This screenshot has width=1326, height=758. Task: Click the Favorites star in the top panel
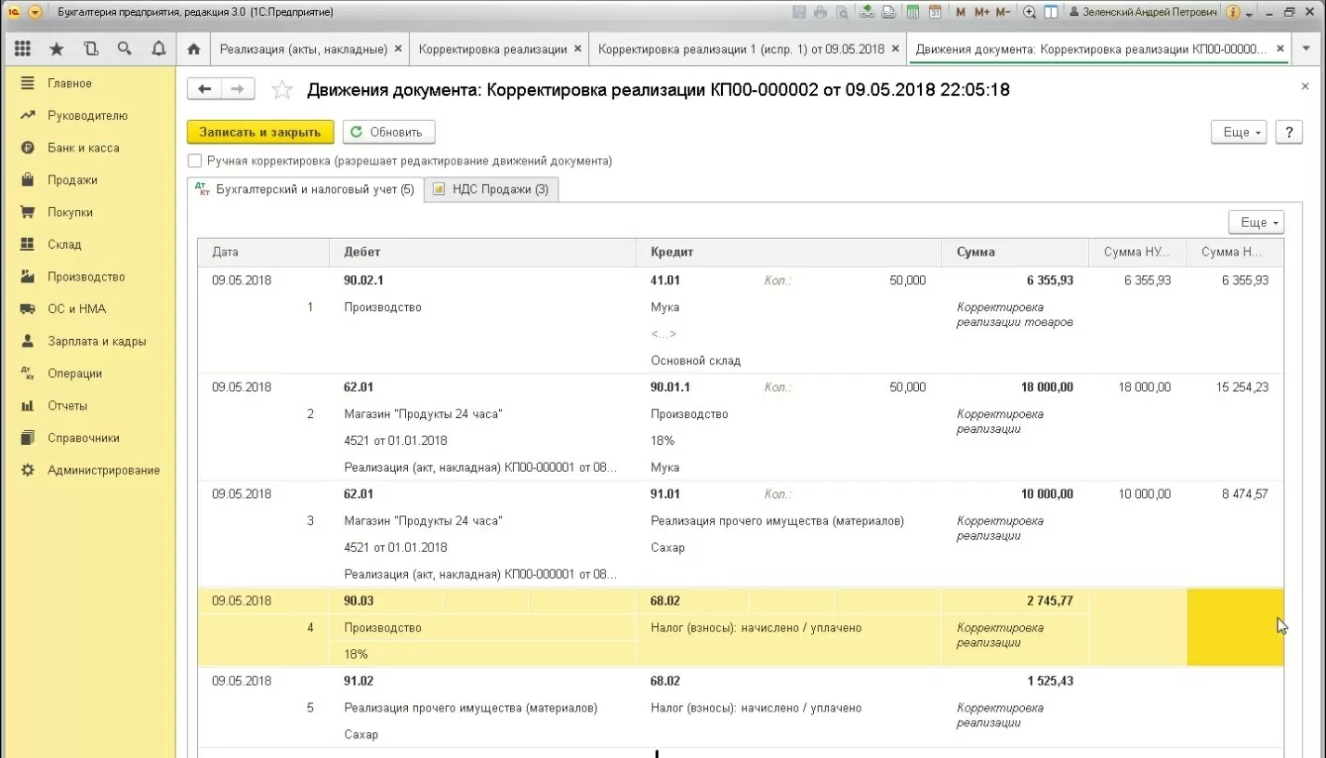tap(57, 49)
